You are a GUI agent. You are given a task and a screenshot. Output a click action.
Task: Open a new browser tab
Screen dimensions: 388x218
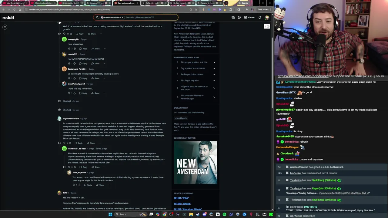pyautogui.click(x=226, y=3)
